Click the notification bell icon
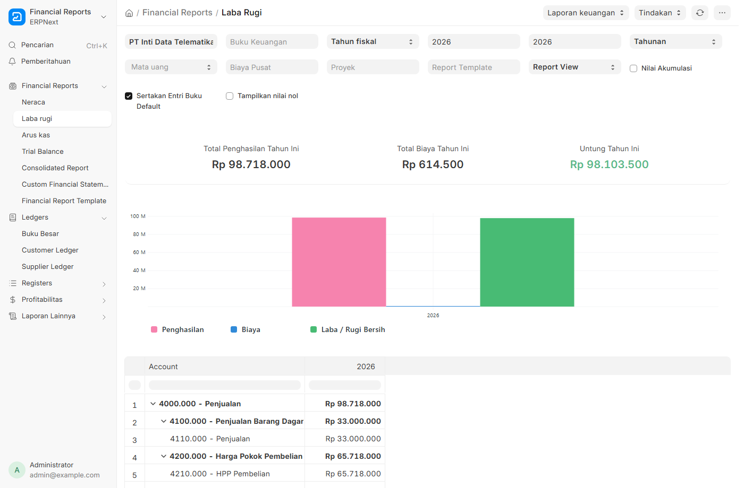Screen dimensions: 744x488 [12, 62]
